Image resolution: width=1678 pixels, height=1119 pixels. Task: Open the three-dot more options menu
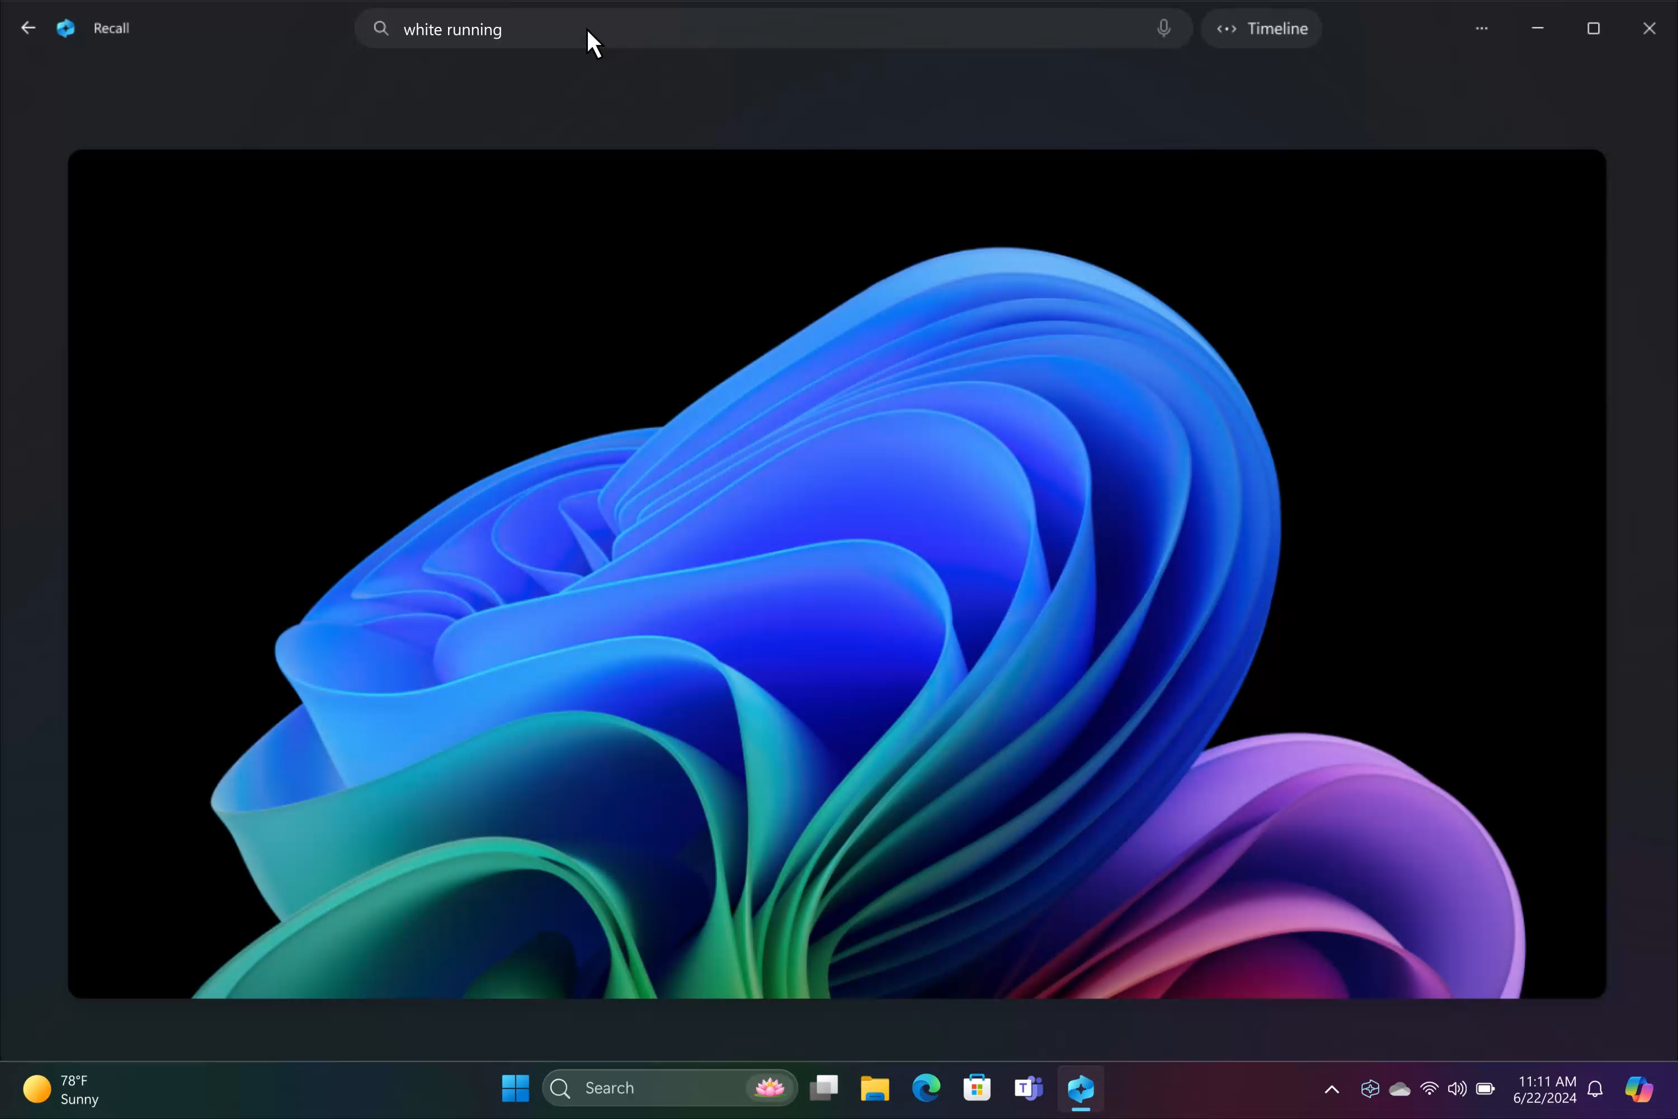point(1482,29)
